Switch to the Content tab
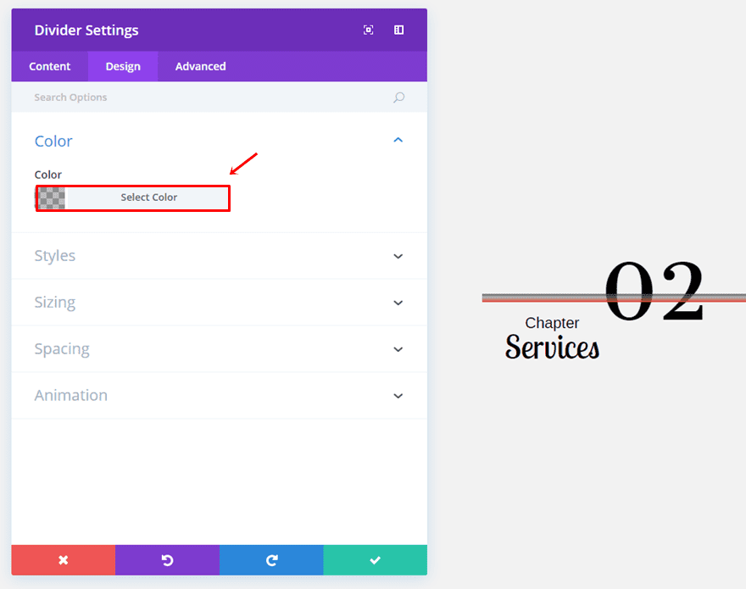Screen dimensions: 746x589 50,66
